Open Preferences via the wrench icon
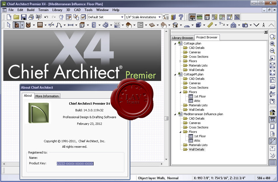This screenshot has height=182, width=278. 61,17
